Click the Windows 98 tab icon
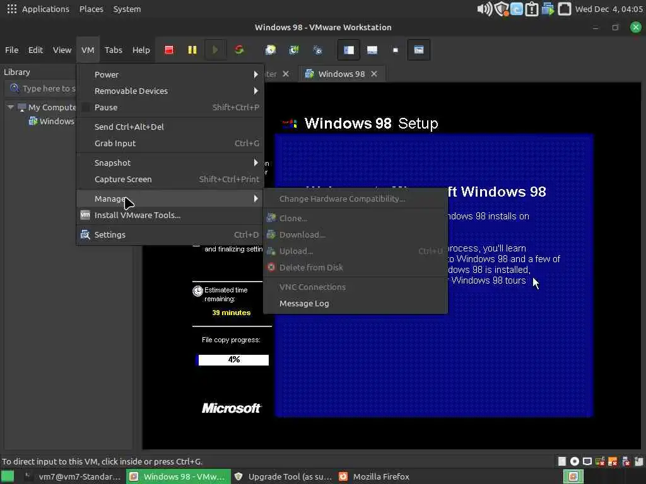The image size is (646, 484). (x=309, y=74)
